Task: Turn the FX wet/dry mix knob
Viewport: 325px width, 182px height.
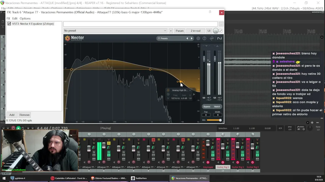Action: click(x=216, y=31)
